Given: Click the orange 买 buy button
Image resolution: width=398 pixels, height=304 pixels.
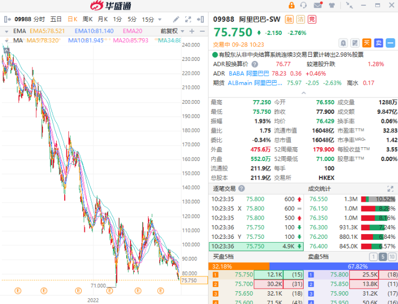Looking at the screenshot, I should [x=367, y=43].
